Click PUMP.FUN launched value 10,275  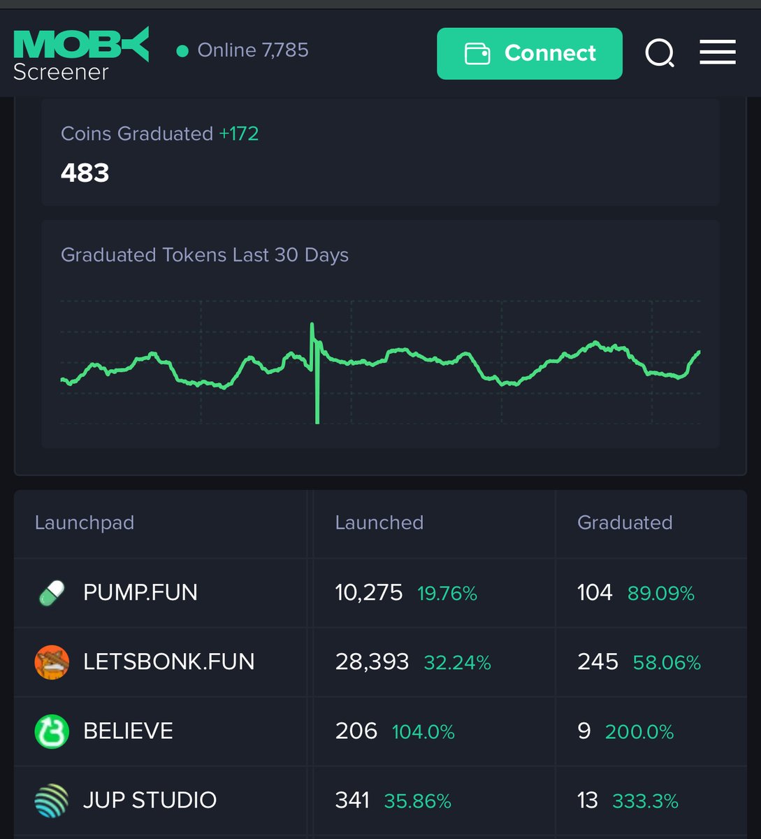tap(369, 593)
